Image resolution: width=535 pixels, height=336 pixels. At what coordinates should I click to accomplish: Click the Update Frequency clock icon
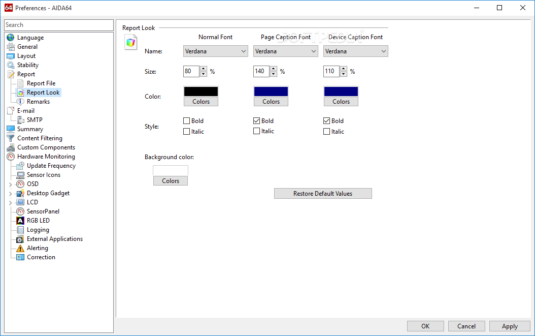[20, 166]
